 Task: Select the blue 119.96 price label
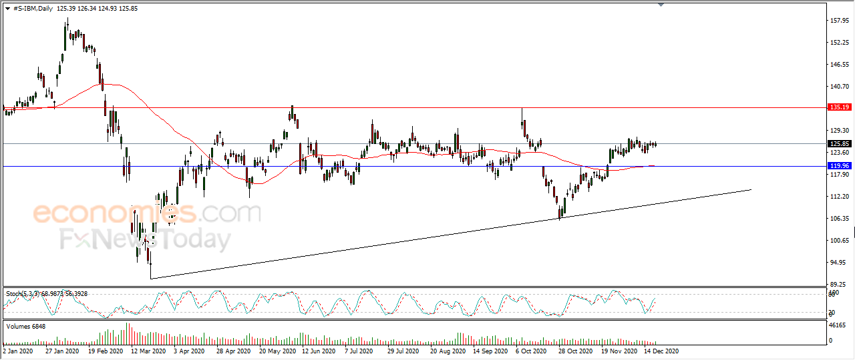pyautogui.click(x=838, y=165)
